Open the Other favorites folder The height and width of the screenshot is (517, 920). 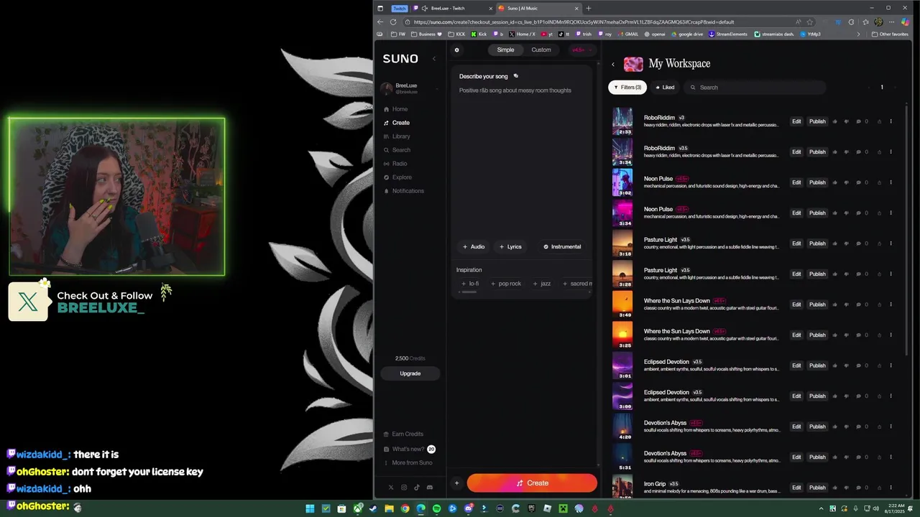click(x=890, y=34)
